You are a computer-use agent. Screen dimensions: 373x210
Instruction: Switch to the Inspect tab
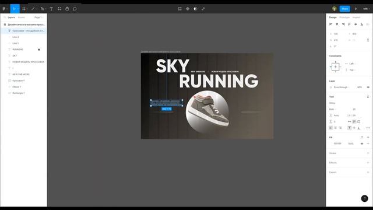tap(356, 17)
